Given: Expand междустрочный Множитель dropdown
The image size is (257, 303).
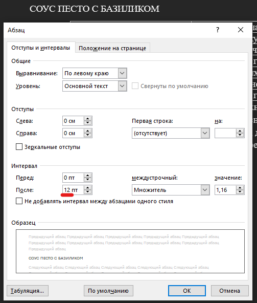Looking at the screenshot, I should [205, 190].
